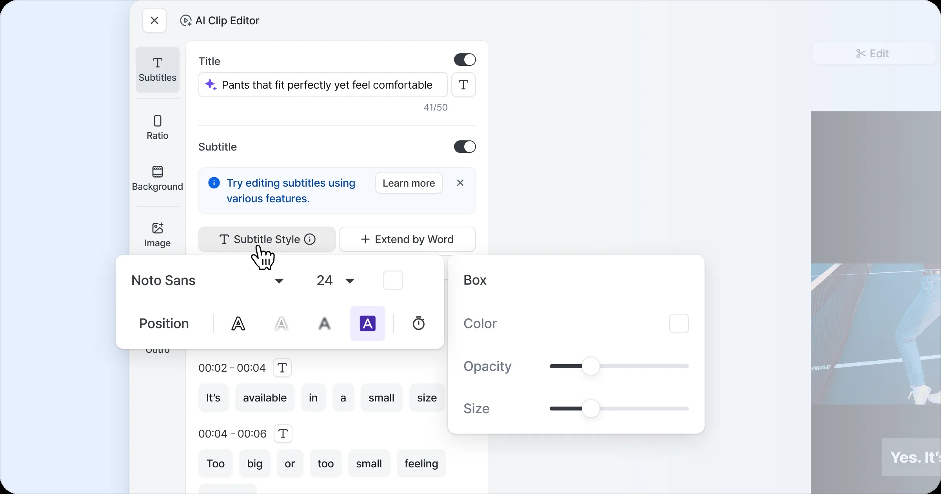Click text style icon for 00:04 - 00:06

click(283, 434)
